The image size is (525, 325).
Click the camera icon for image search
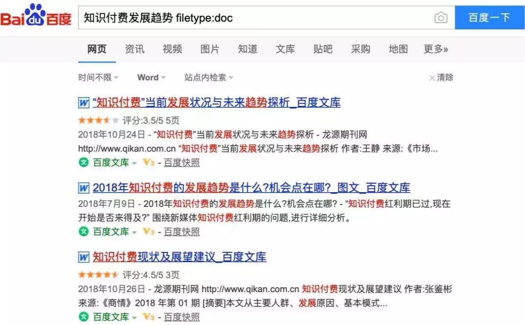[x=440, y=18]
